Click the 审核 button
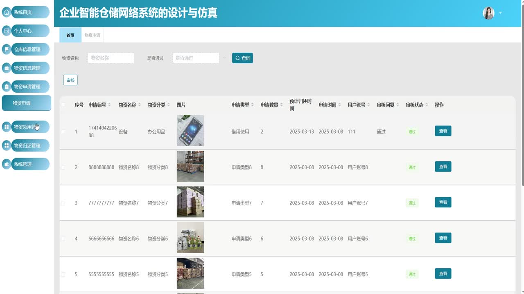The width and height of the screenshot is (524, 294). [70, 80]
